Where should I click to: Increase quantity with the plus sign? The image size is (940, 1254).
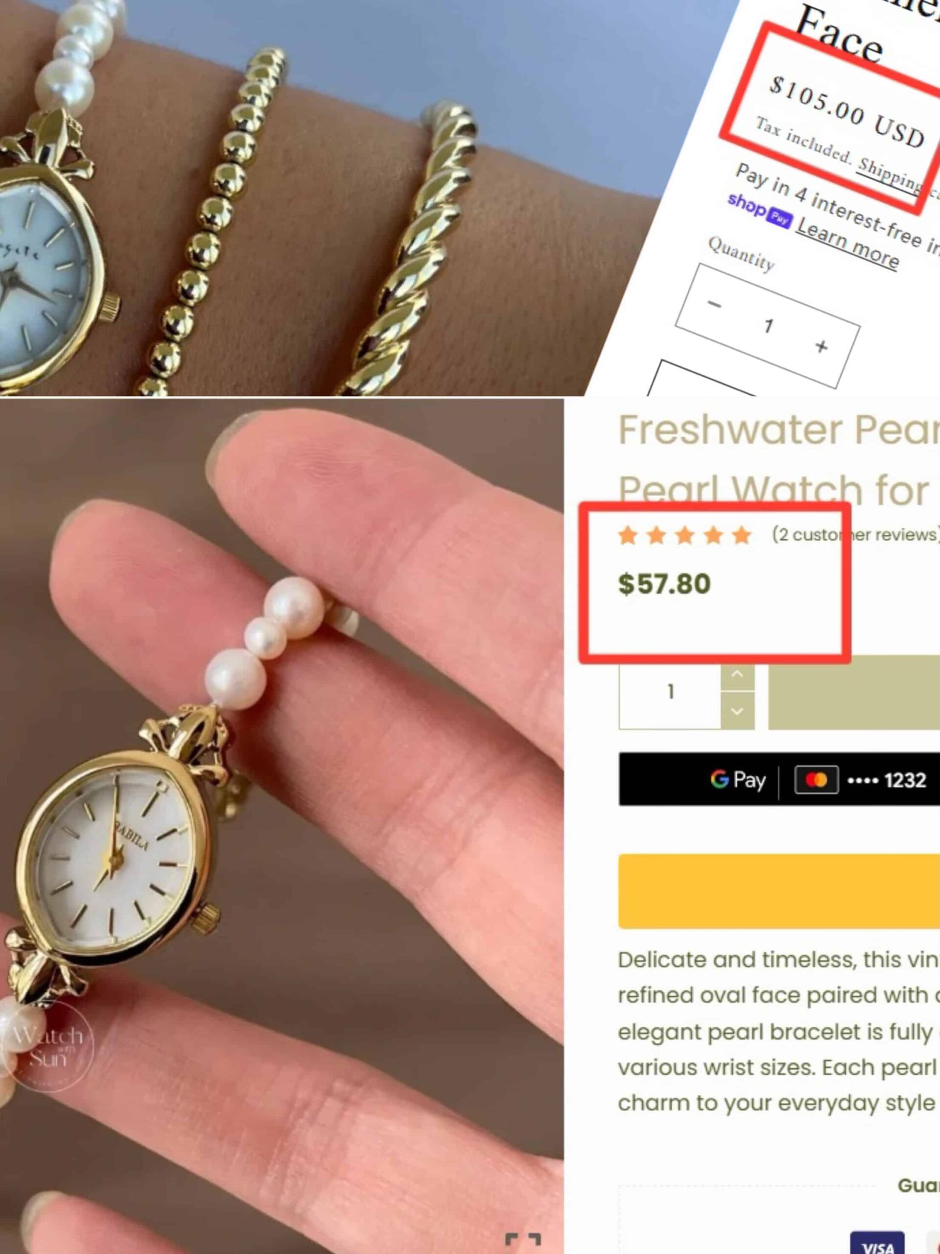click(821, 346)
